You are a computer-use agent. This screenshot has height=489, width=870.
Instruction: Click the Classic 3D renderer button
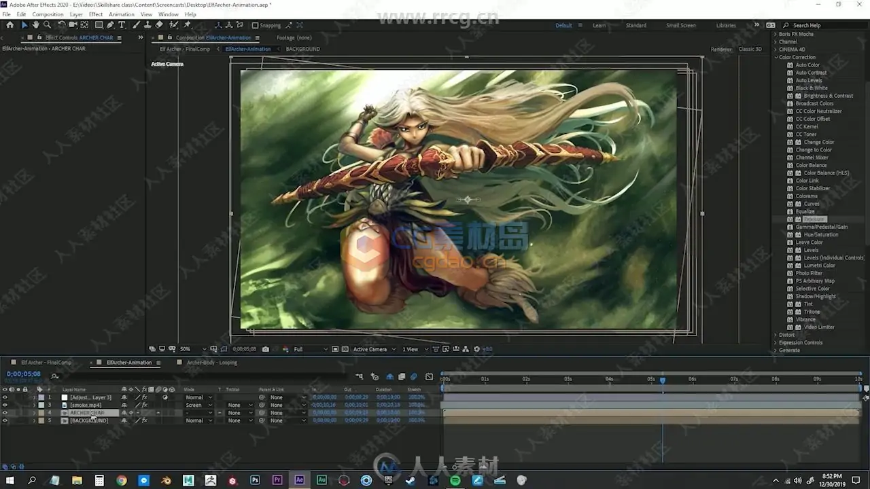(x=750, y=49)
